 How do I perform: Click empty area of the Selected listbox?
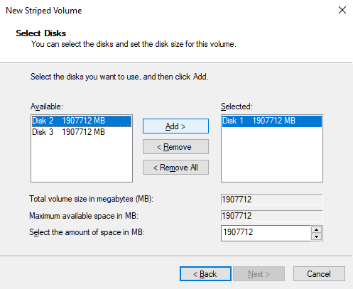click(x=272, y=154)
